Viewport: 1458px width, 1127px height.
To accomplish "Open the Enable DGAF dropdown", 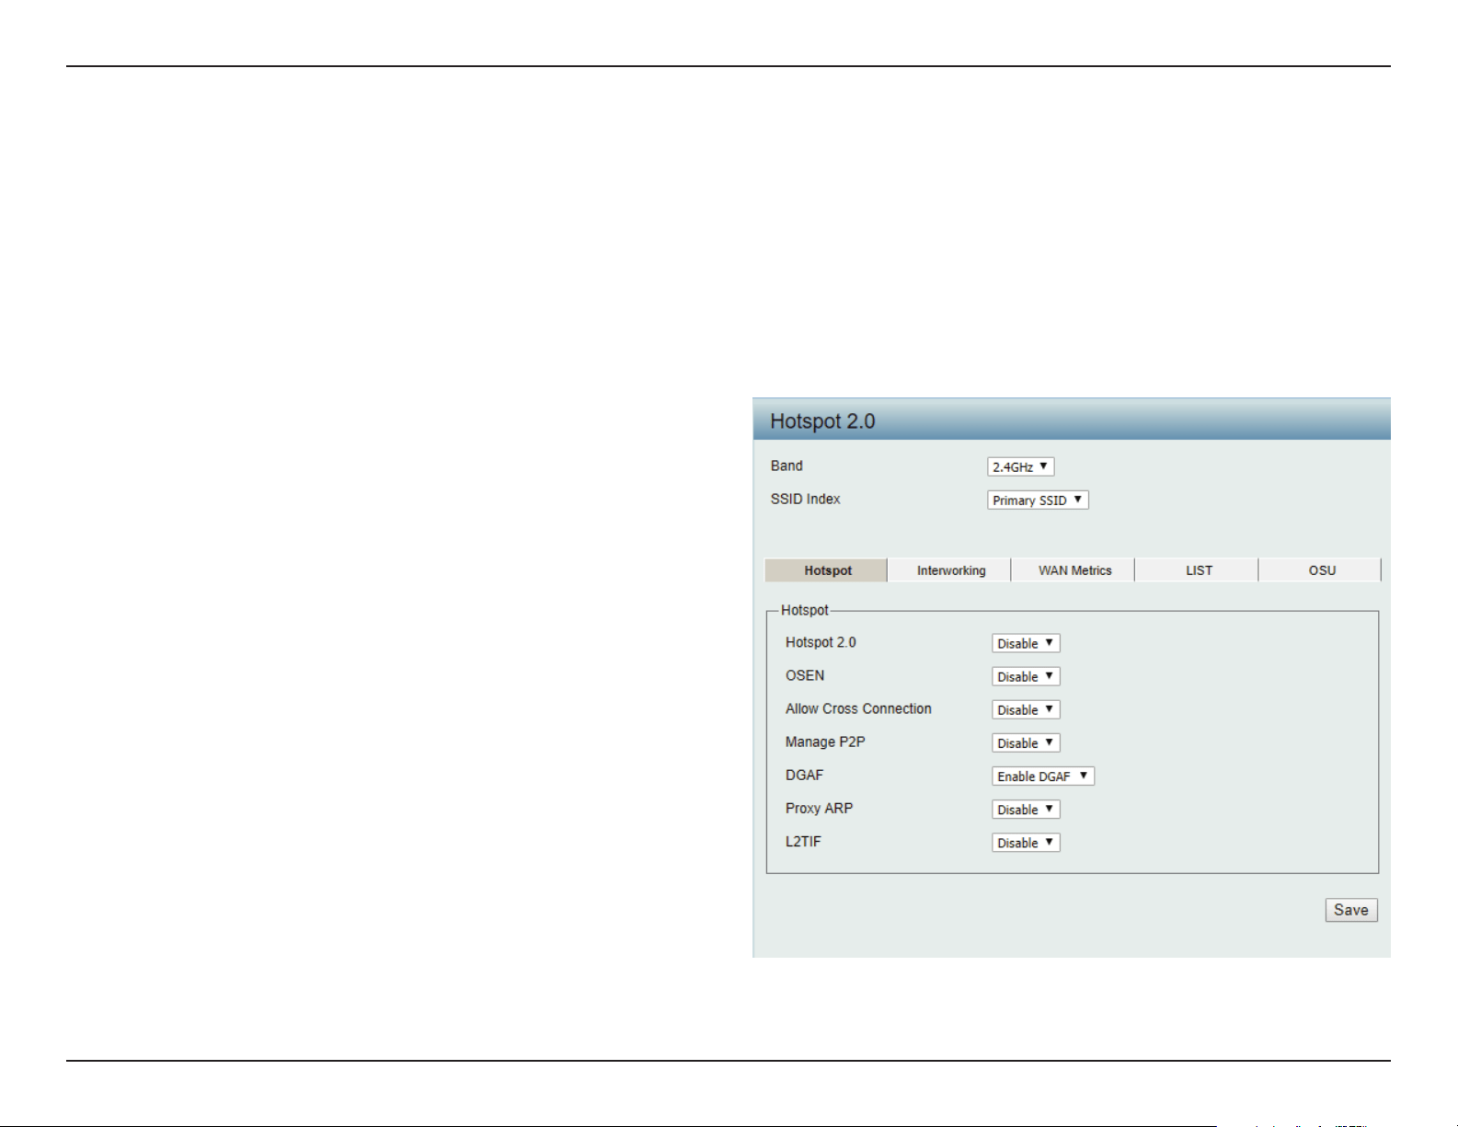I will 1043,776.
